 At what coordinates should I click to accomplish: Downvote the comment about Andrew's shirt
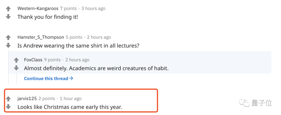tap(8, 45)
